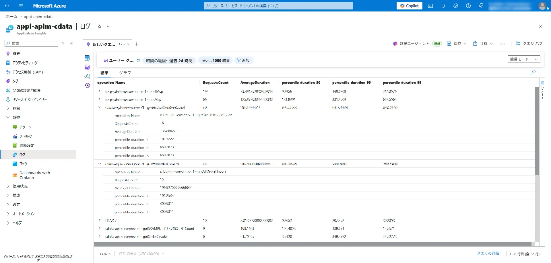Open the tables panel icon
This screenshot has width=551, height=263.
click(x=87, y=58)
